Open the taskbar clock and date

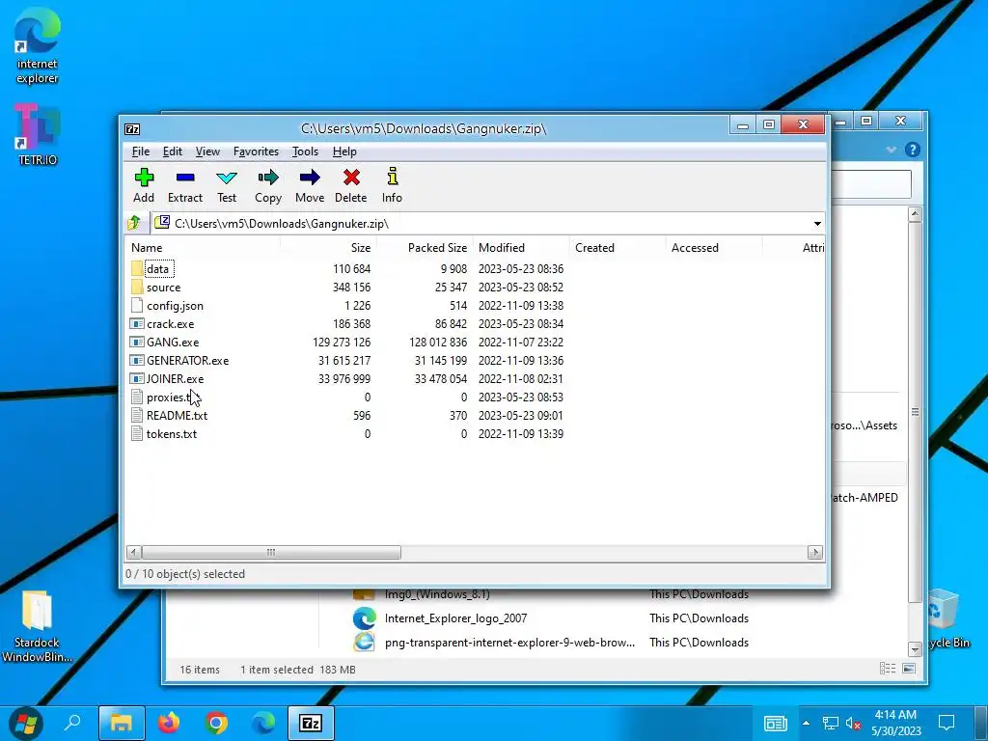click(x=895, y=723)
